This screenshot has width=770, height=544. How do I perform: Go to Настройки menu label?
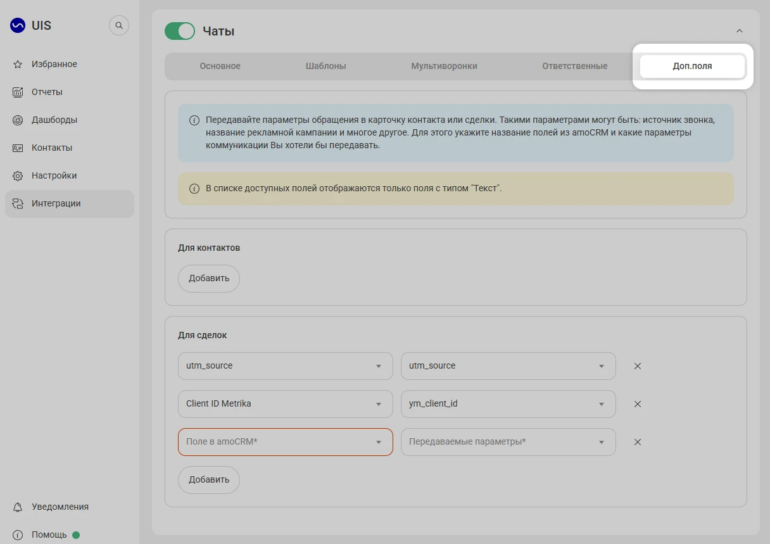[x=54, y=175]
